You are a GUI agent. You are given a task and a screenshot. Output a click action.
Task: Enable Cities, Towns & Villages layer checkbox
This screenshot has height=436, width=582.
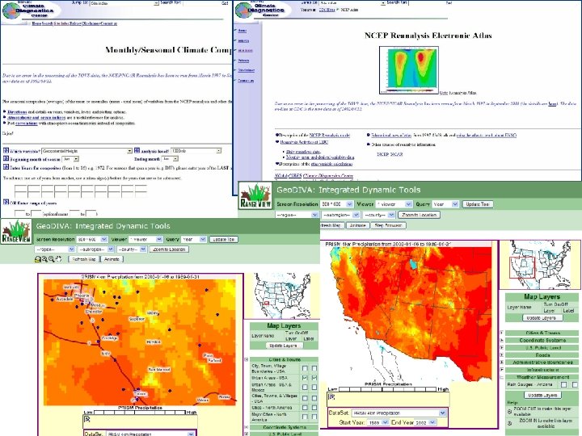pos(305,398)
